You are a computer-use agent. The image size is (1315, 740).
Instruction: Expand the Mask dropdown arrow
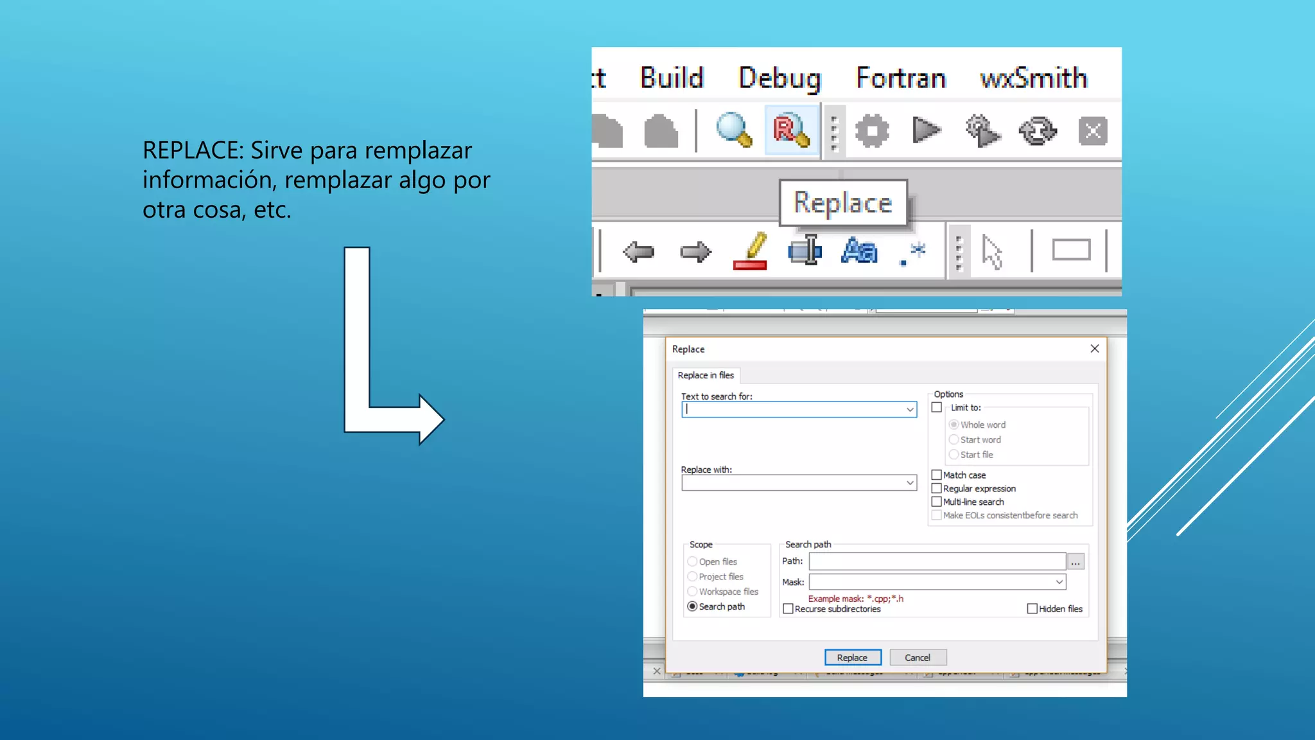click(1059, 582)
